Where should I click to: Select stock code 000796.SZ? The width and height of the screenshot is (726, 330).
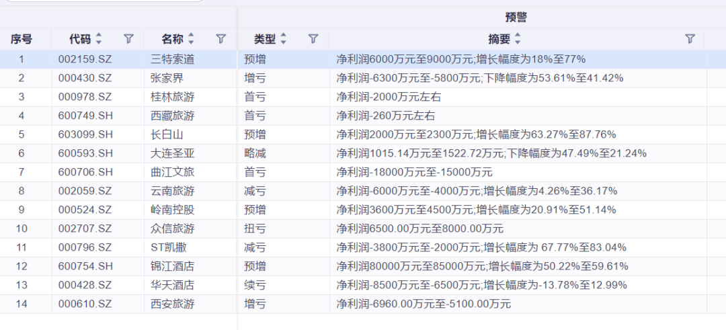point(85,247)
